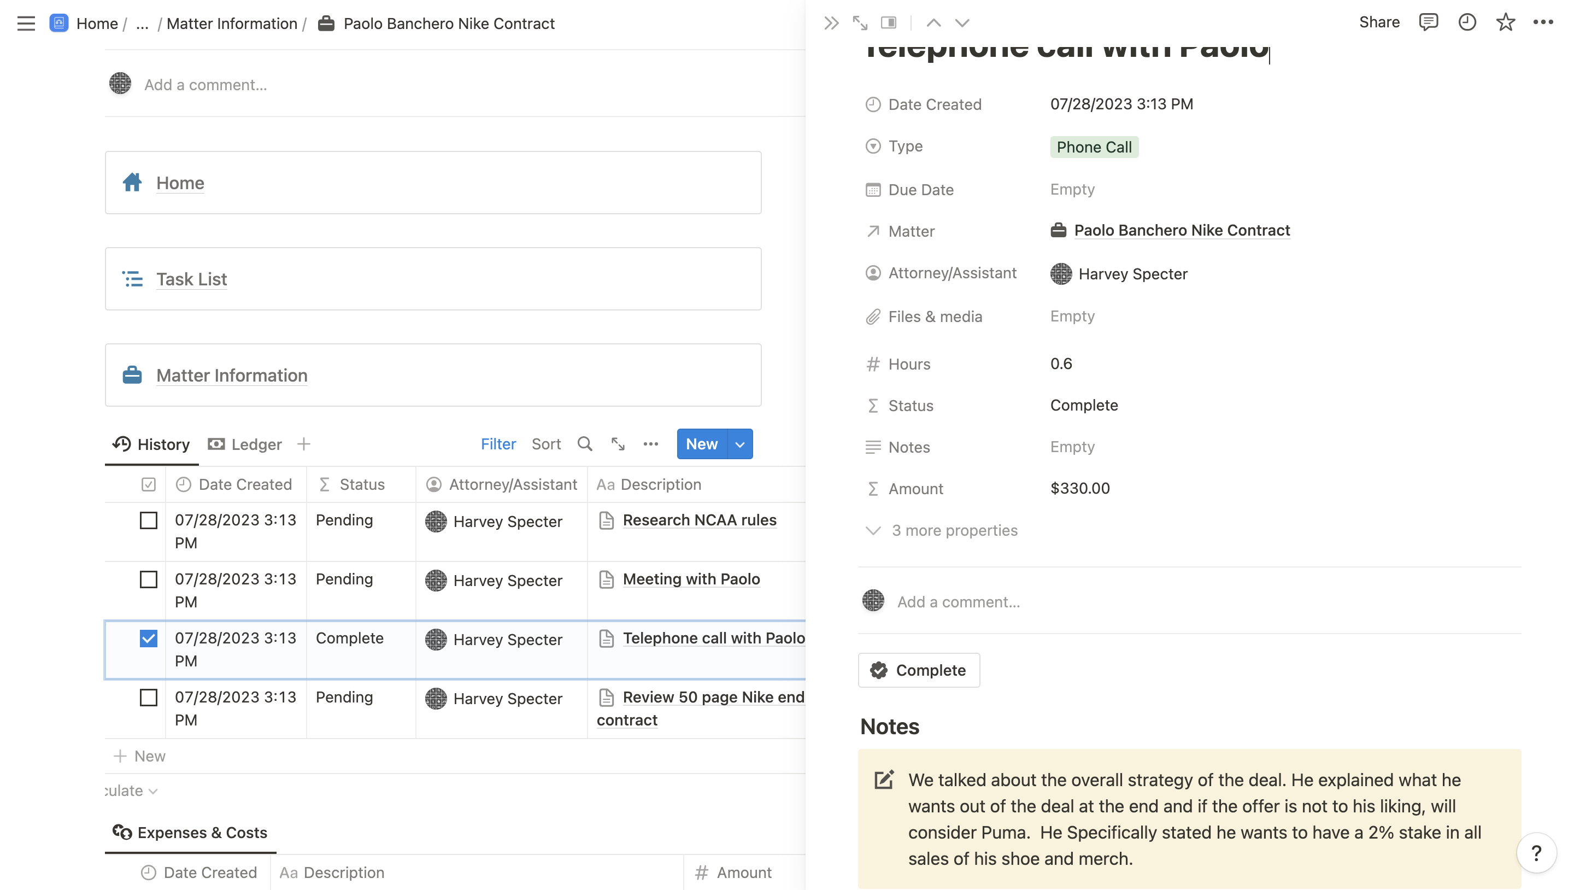Viewport: 1574px width, 890px height.
Task: Open History database in full page via expand arrows
Action: point(618,444)
